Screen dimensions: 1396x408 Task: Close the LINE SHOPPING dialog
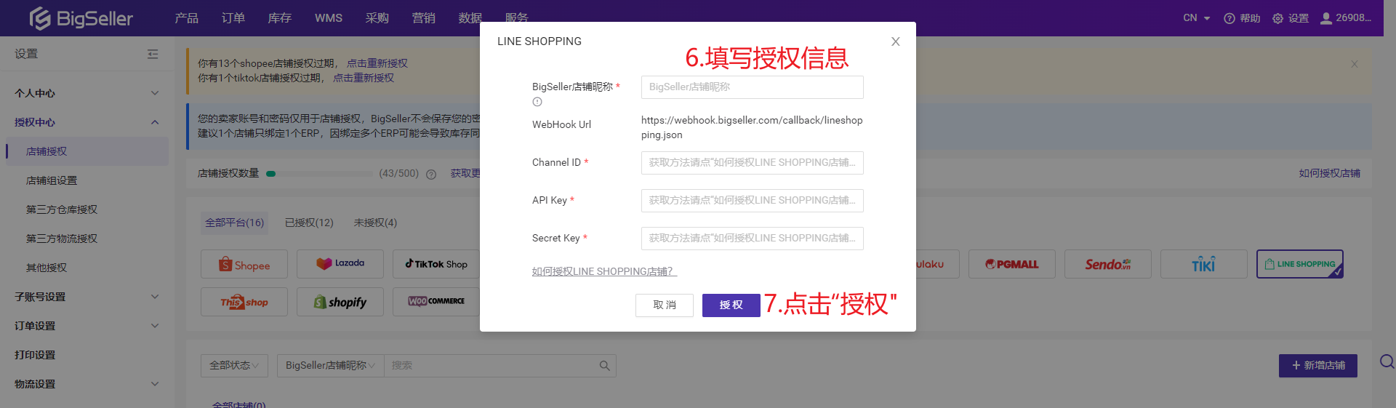(896, 41)
